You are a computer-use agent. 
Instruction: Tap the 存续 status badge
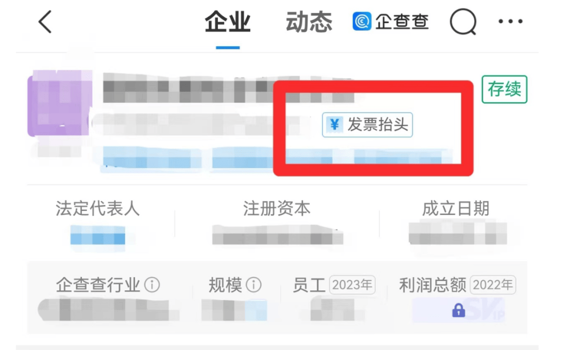tap(504, 89)
